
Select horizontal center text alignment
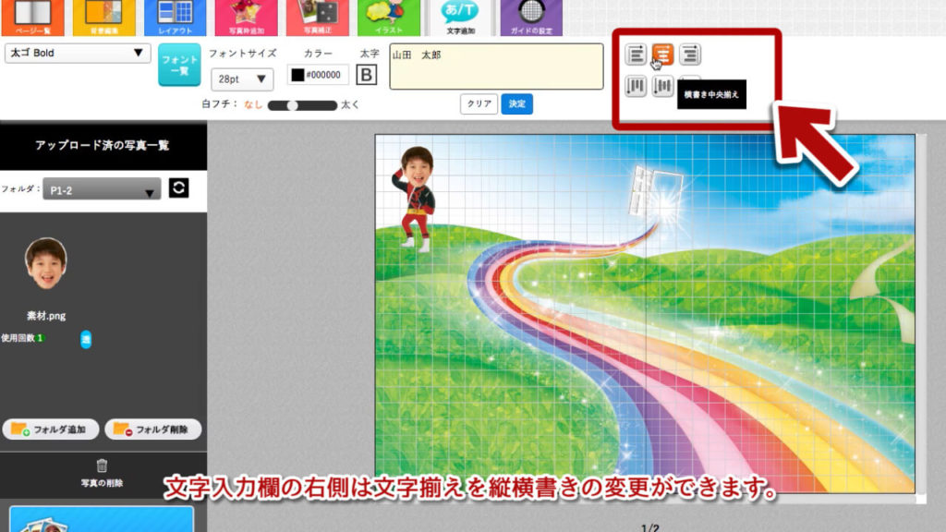pyautogui.click(x=662, y=54)
